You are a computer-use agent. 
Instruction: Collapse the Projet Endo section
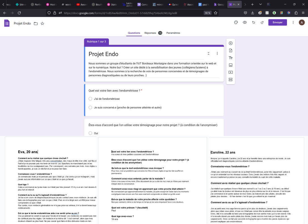[x=208, y=54]
